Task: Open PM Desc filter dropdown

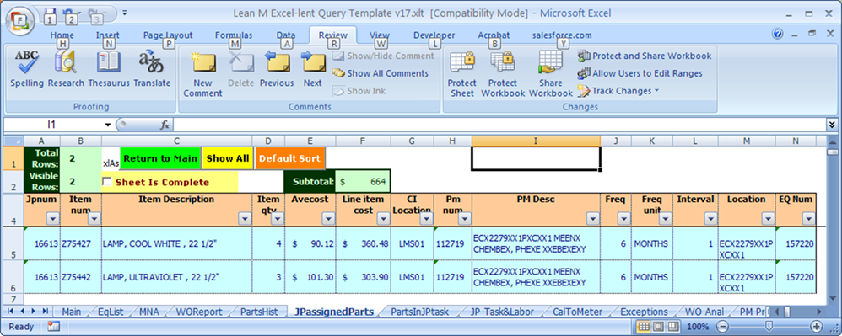Action: coord(593,219)
